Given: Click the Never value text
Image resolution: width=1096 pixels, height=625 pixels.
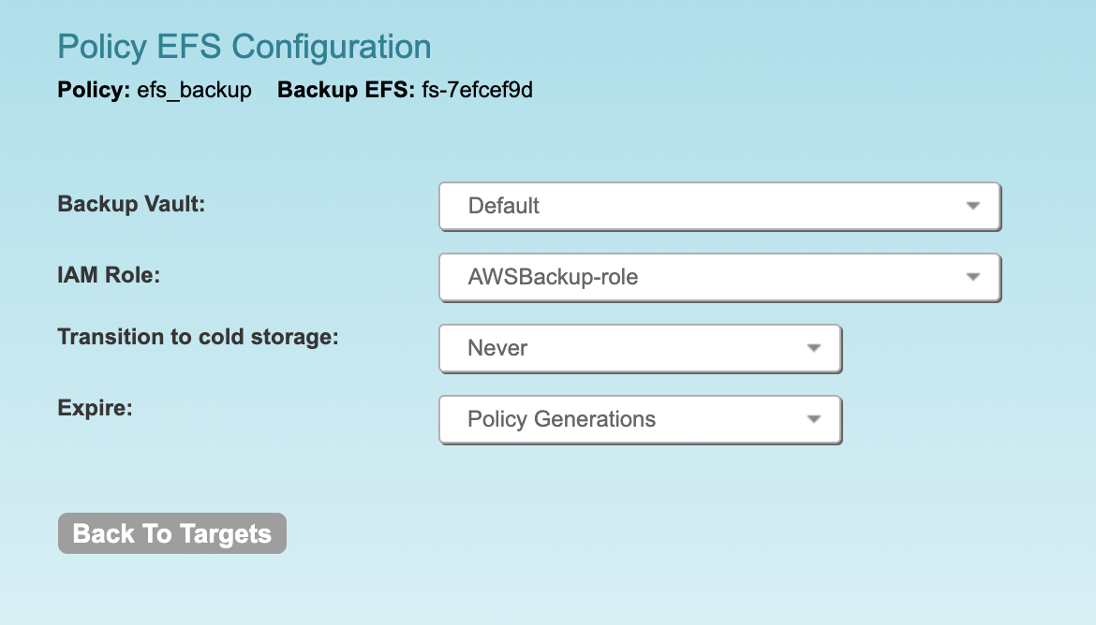Looking at the screenshot, I should [x=497, y=349].
